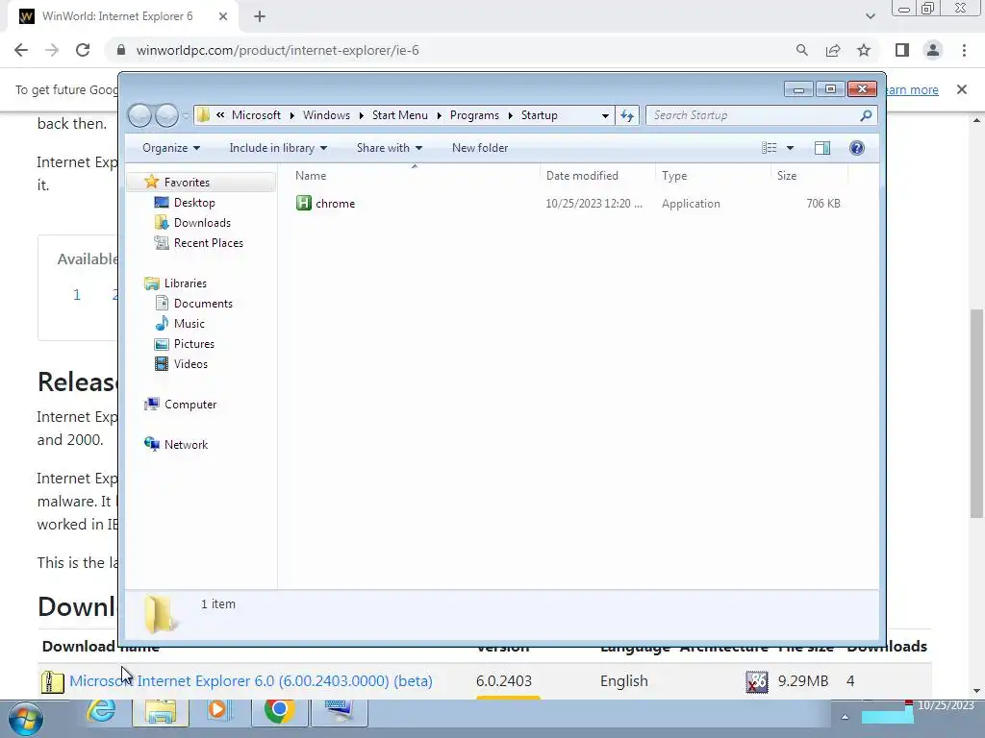This screenshot has height=738, width=985.
Task: Select Computer in the navigation pane
Action: point(189,405)
